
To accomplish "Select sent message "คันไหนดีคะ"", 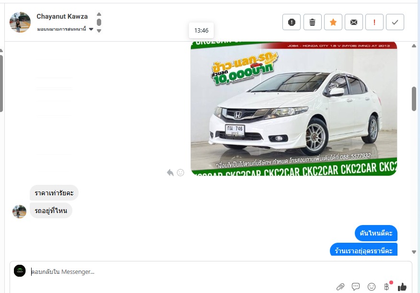I will pyautogui.click(x=376, y=233).
